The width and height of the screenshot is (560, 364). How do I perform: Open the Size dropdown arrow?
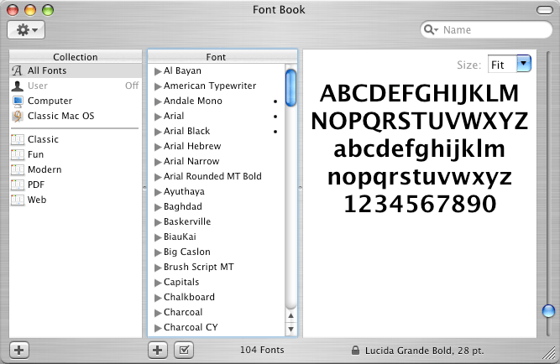[524, 64]
